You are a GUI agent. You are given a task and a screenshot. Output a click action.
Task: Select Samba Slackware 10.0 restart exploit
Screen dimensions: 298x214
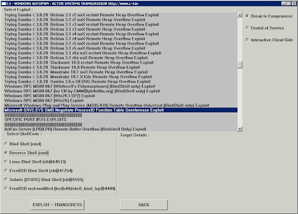point(121,63)
